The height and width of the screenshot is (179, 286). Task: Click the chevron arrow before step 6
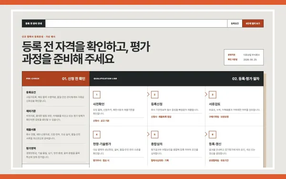coord(206,134)
